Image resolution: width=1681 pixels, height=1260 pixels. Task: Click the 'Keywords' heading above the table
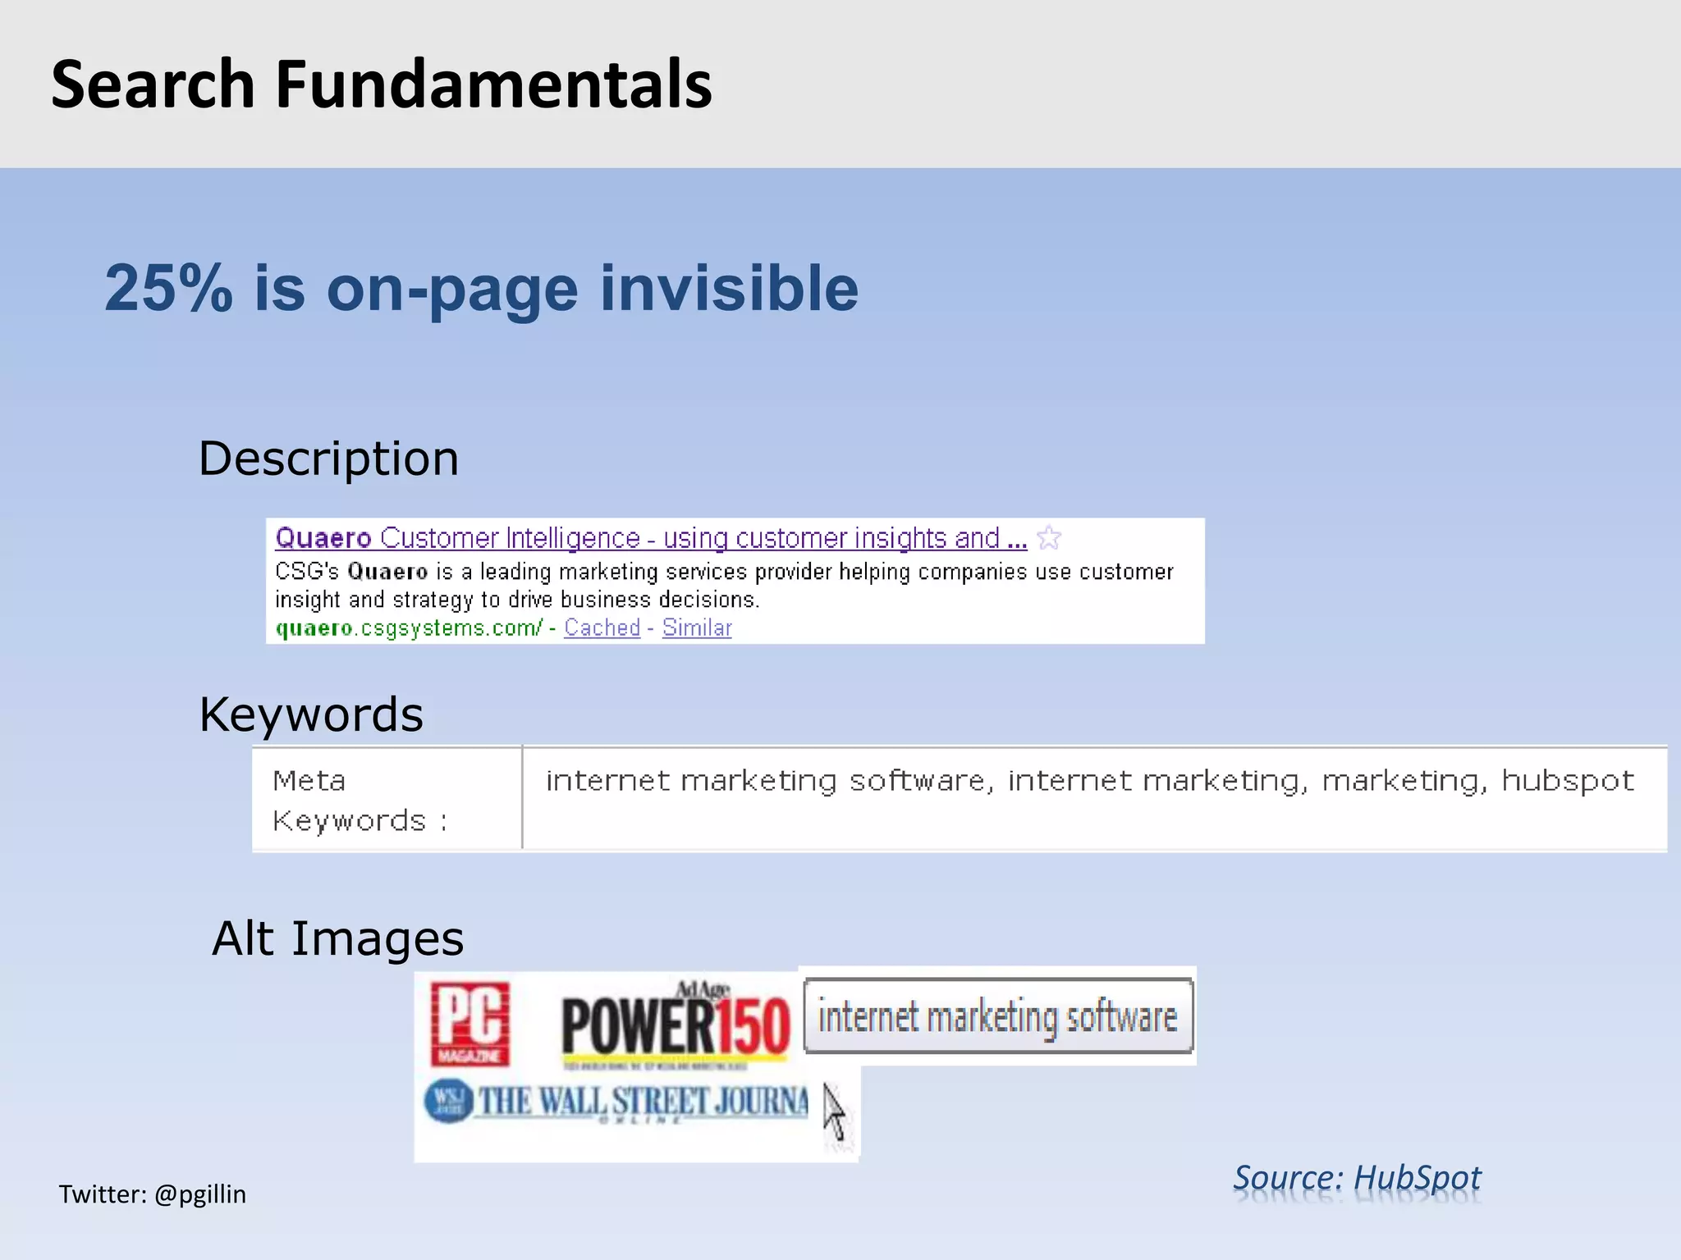[311, 714]
